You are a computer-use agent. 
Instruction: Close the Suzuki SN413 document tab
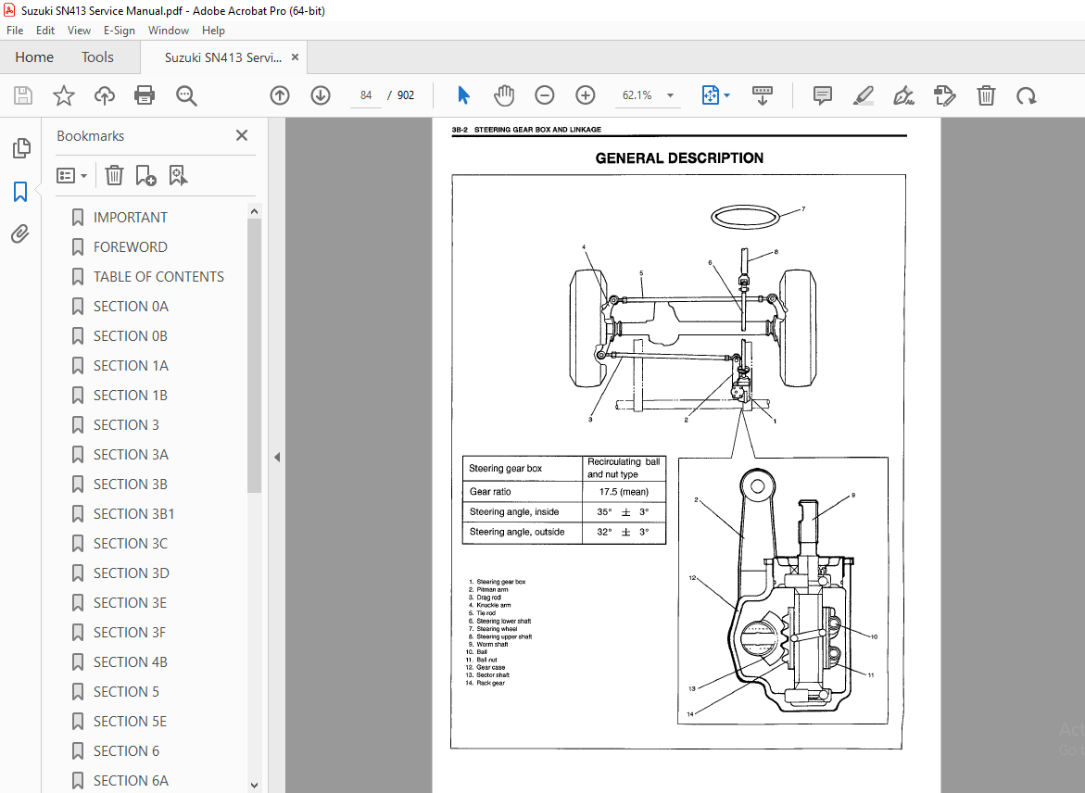click(295, 57)
